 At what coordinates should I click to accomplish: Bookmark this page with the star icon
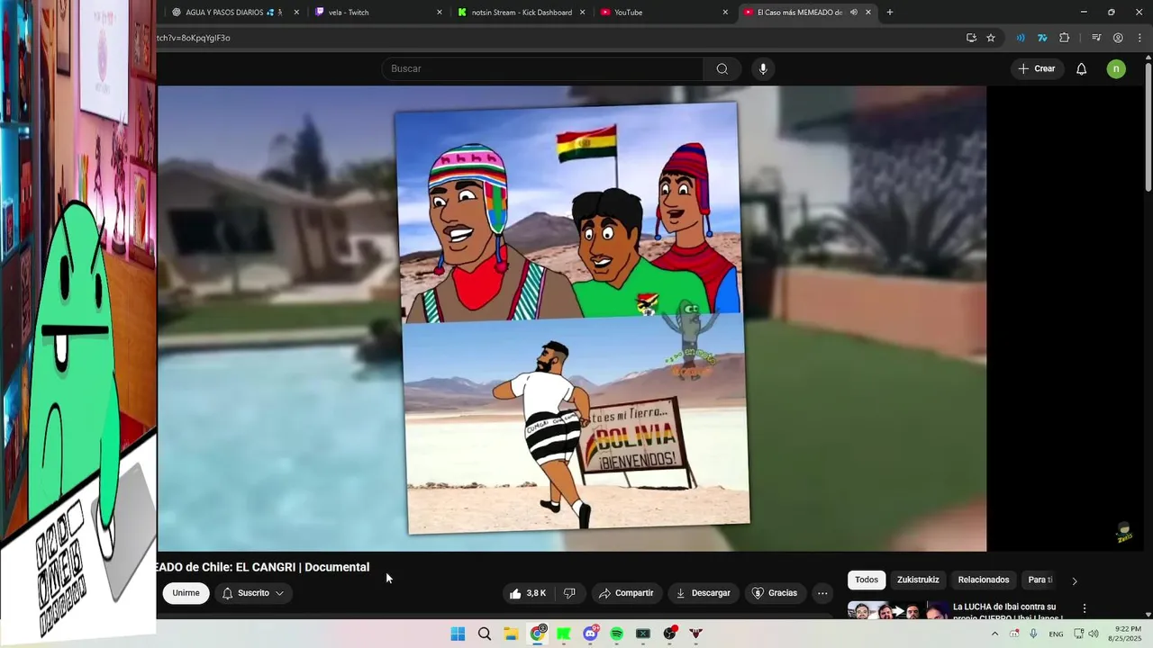pyautogui.click(x=991, y=38)
